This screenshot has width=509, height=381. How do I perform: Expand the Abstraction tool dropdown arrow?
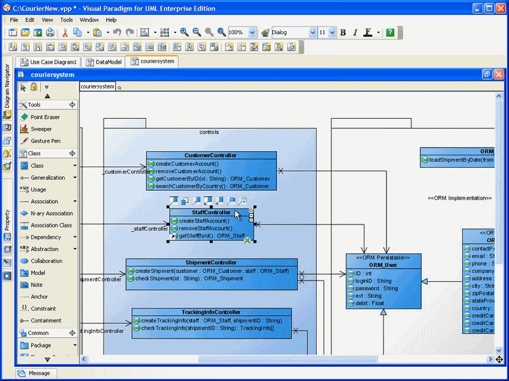pyautogui.click(x=75, y=249)
